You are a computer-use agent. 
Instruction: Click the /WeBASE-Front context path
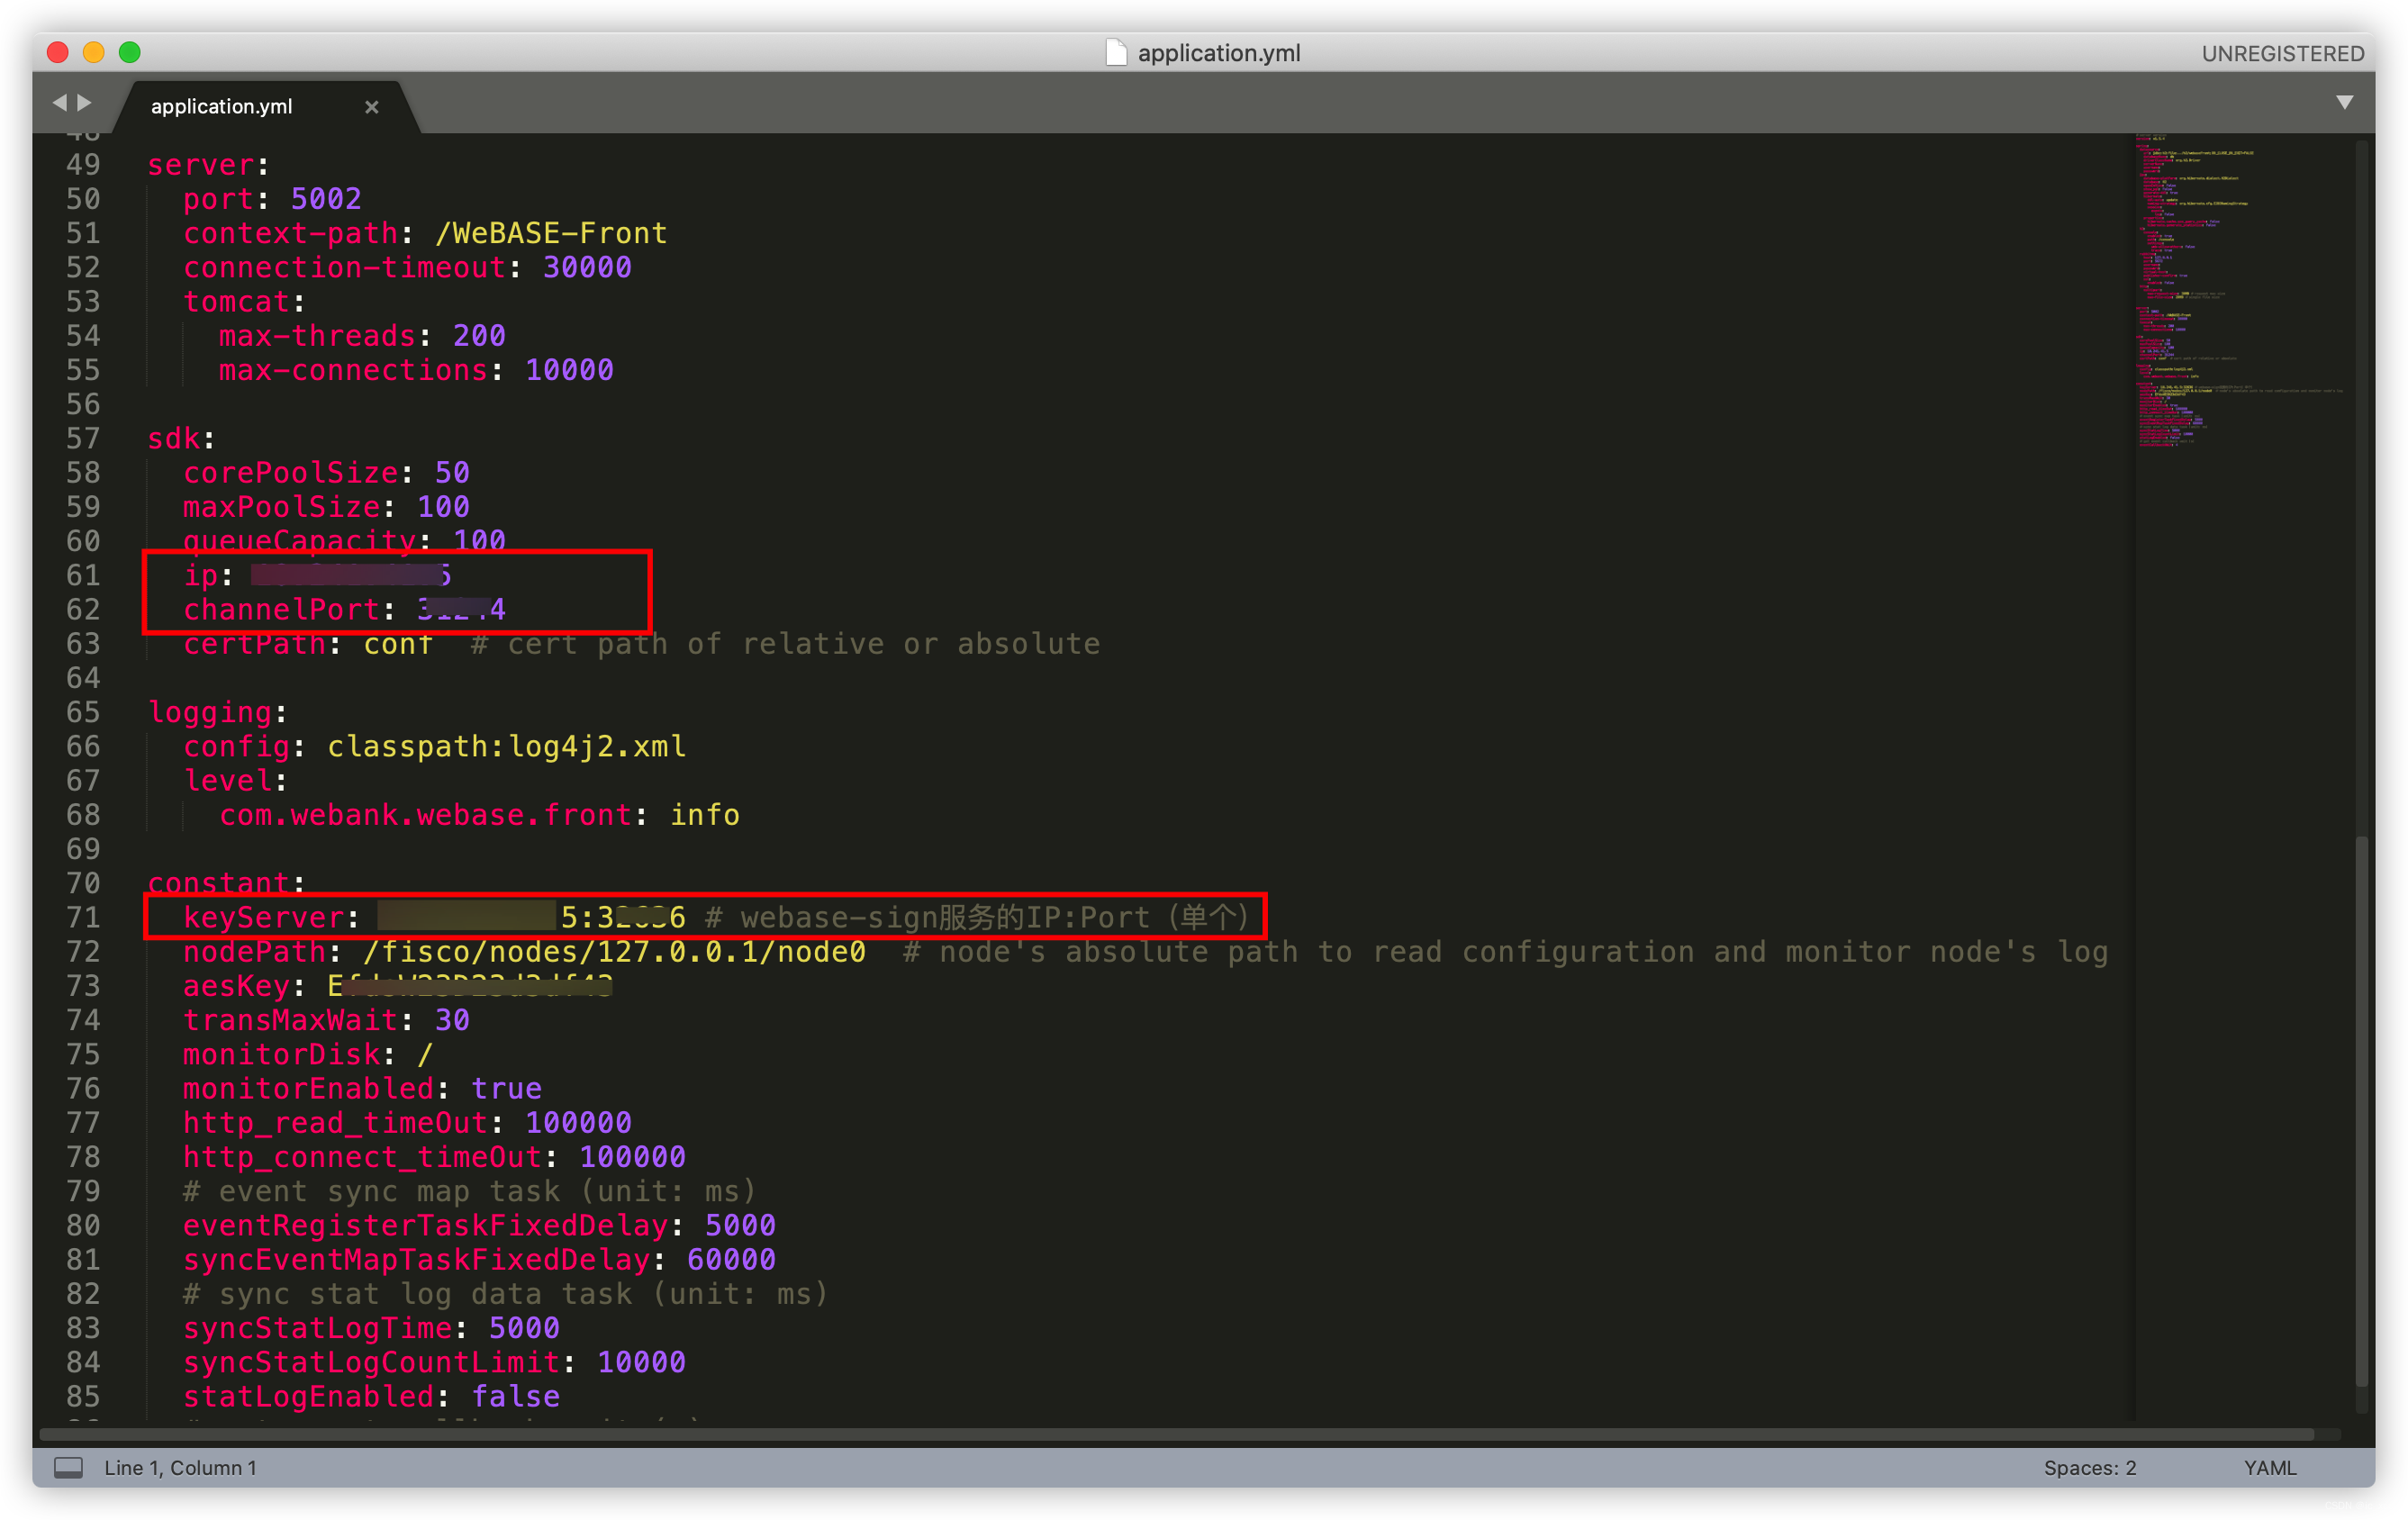point(551,233)
